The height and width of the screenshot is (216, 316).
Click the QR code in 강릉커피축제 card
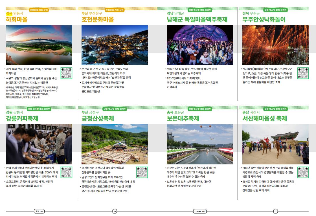coord(67,172)
